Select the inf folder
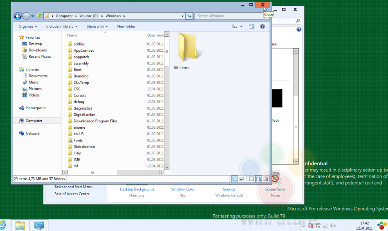 point(73,166)
